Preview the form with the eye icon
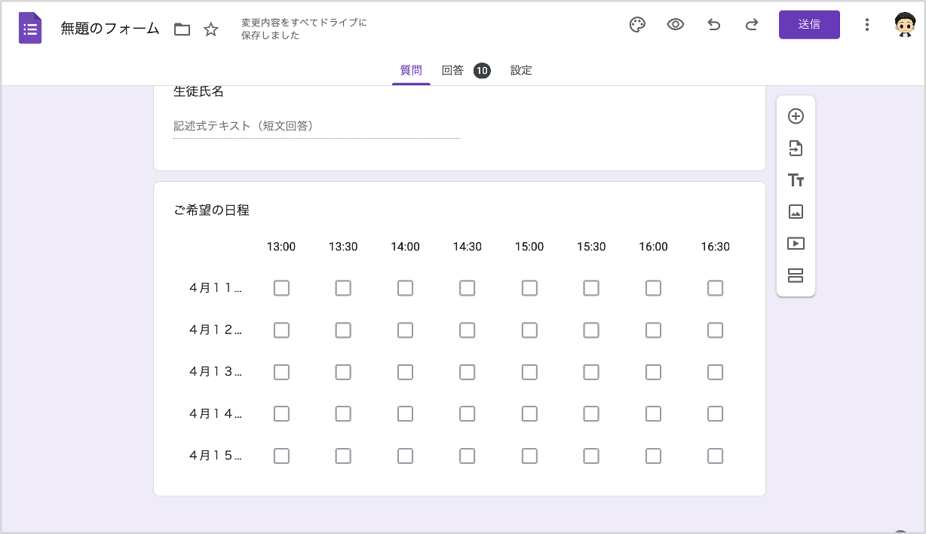The height and width of the screenshot is (534, 926). [x=676, y=25]
